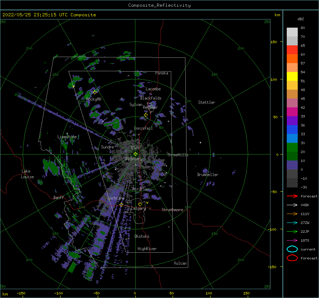Click the 20 dBZ green color swatch
The height and width of the screenshot is (298, 319).
click(292, 147)
